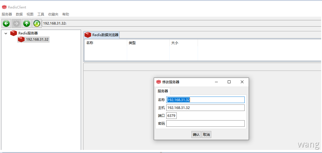322x153 pixels.
Task: Select the 192.168.31.32 server in tree
Action: point(37,40)
